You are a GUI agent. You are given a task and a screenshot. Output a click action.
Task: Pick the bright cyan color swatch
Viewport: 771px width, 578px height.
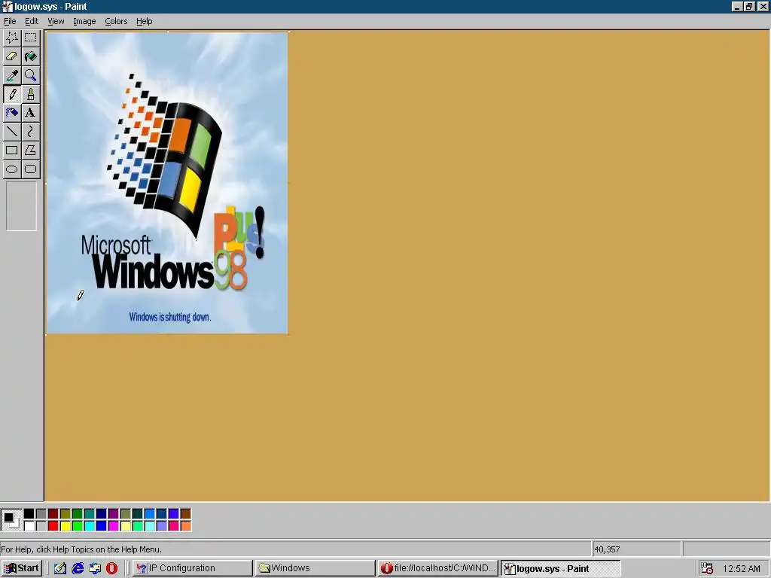[90, 526]
